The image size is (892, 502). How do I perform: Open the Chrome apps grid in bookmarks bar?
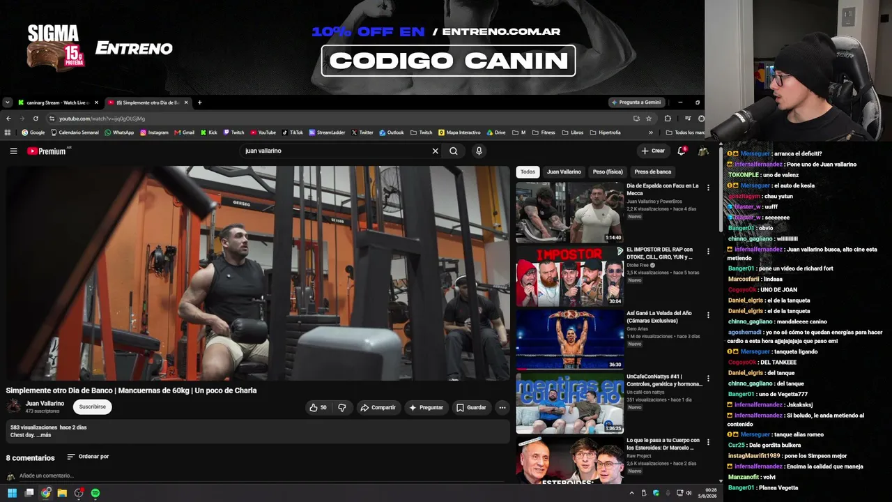coord(8,132)
